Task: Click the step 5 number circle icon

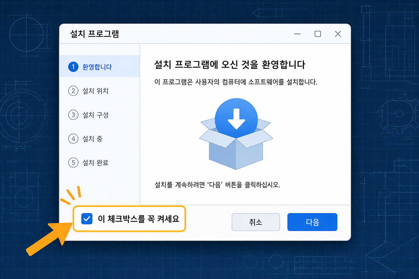Action: coord(73,163)
